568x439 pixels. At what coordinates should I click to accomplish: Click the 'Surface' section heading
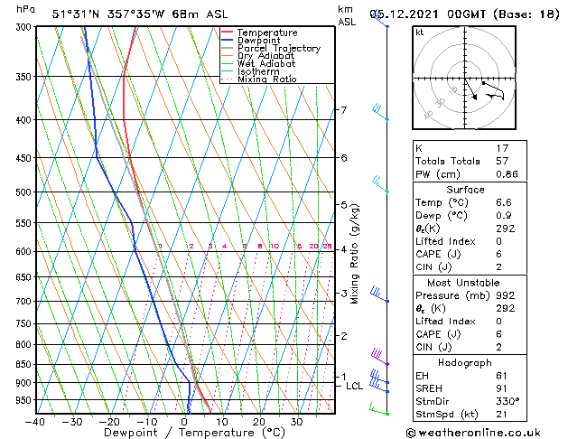tap(465, 190)
